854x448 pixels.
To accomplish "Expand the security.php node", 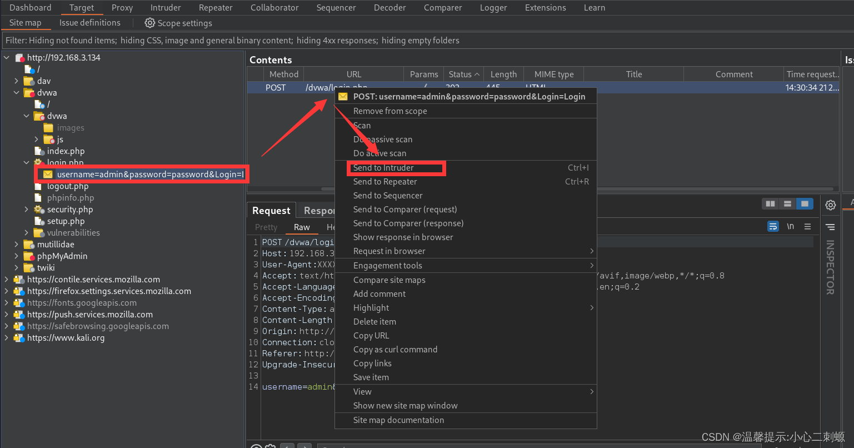I will (x=27, y=210).
